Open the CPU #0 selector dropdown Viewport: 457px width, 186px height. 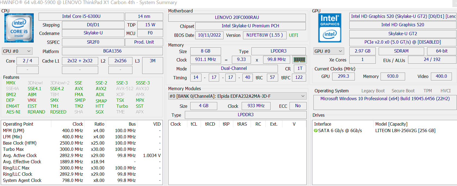point(17,51)
